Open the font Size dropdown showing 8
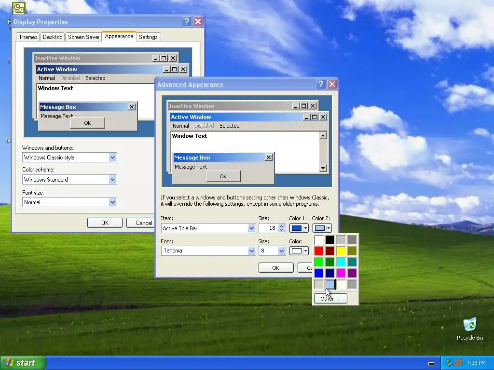This screenshot has width=494, height=370. [282, 251]
